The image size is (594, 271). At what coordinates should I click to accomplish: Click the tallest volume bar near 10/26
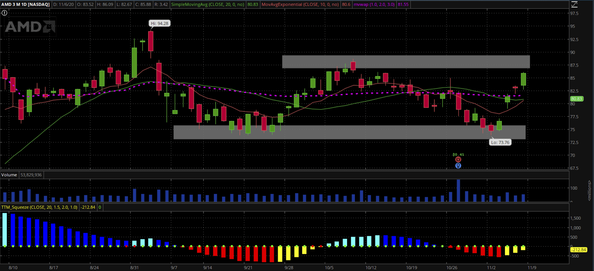pyautogui.click(x=458, y=191)
